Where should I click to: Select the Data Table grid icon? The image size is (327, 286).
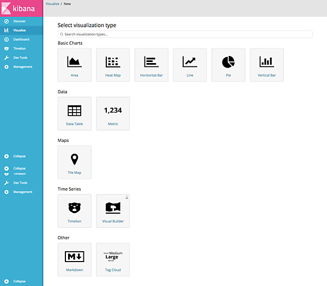point(75,110)
